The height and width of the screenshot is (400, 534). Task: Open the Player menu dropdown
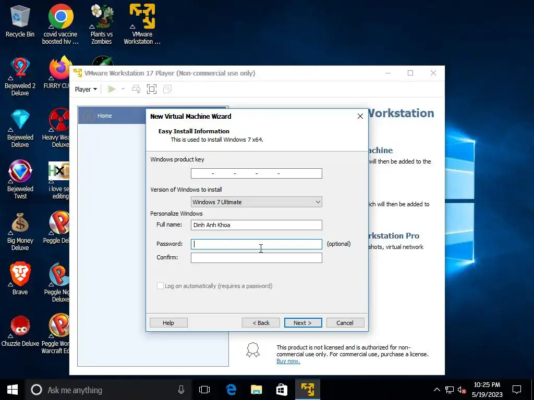click(x=86, y=89)
